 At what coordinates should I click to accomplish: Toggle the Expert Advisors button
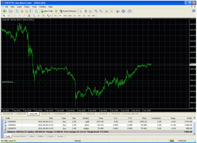pos(68,11)
